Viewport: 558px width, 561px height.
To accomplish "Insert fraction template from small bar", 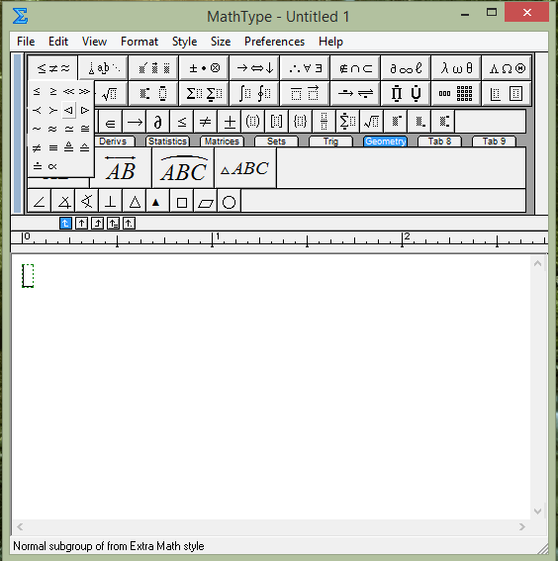I will click(324, 122).
